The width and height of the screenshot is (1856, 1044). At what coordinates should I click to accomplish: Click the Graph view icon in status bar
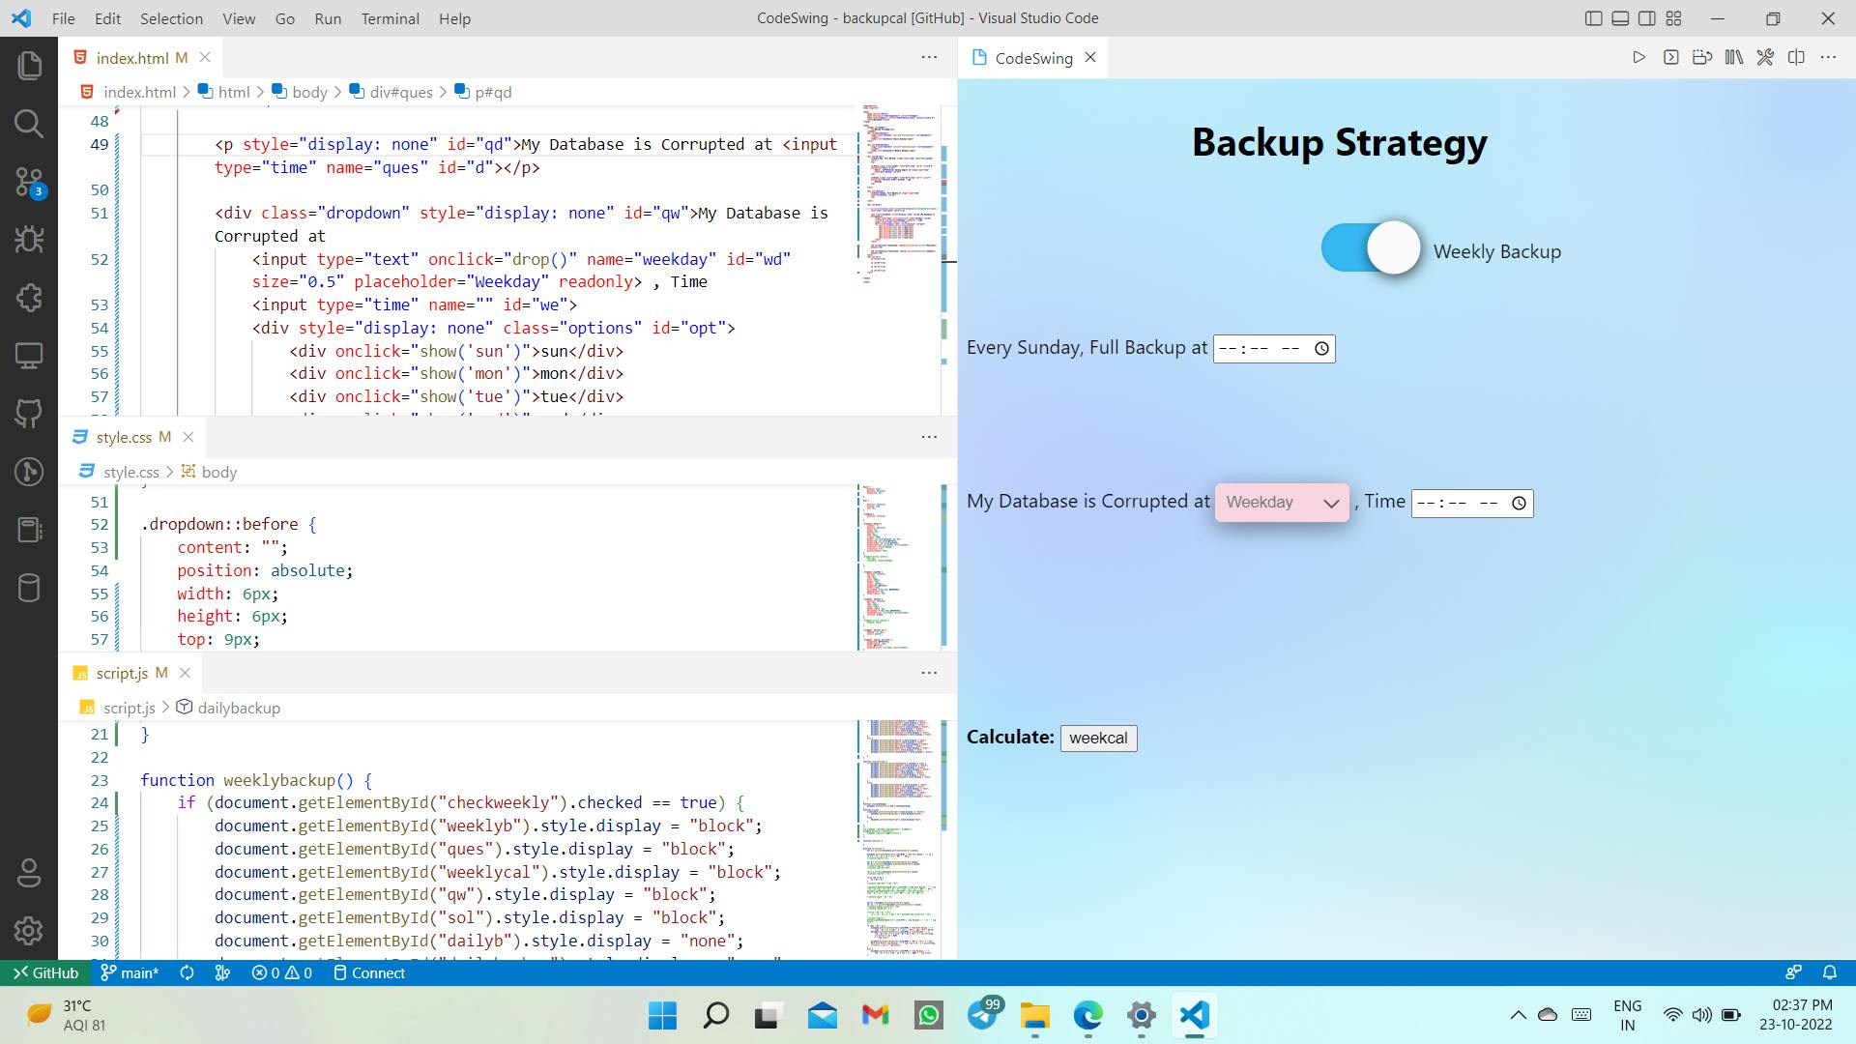(x=222, y=973)
